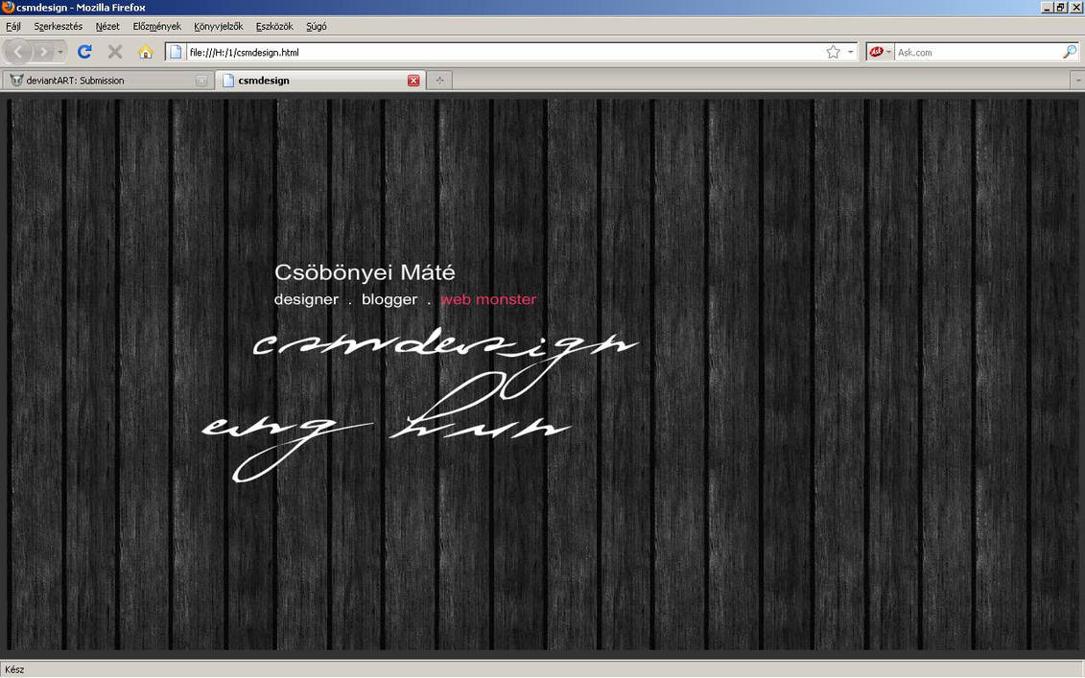
Task: Click the blogger text
Action: (x=389, y=299)
